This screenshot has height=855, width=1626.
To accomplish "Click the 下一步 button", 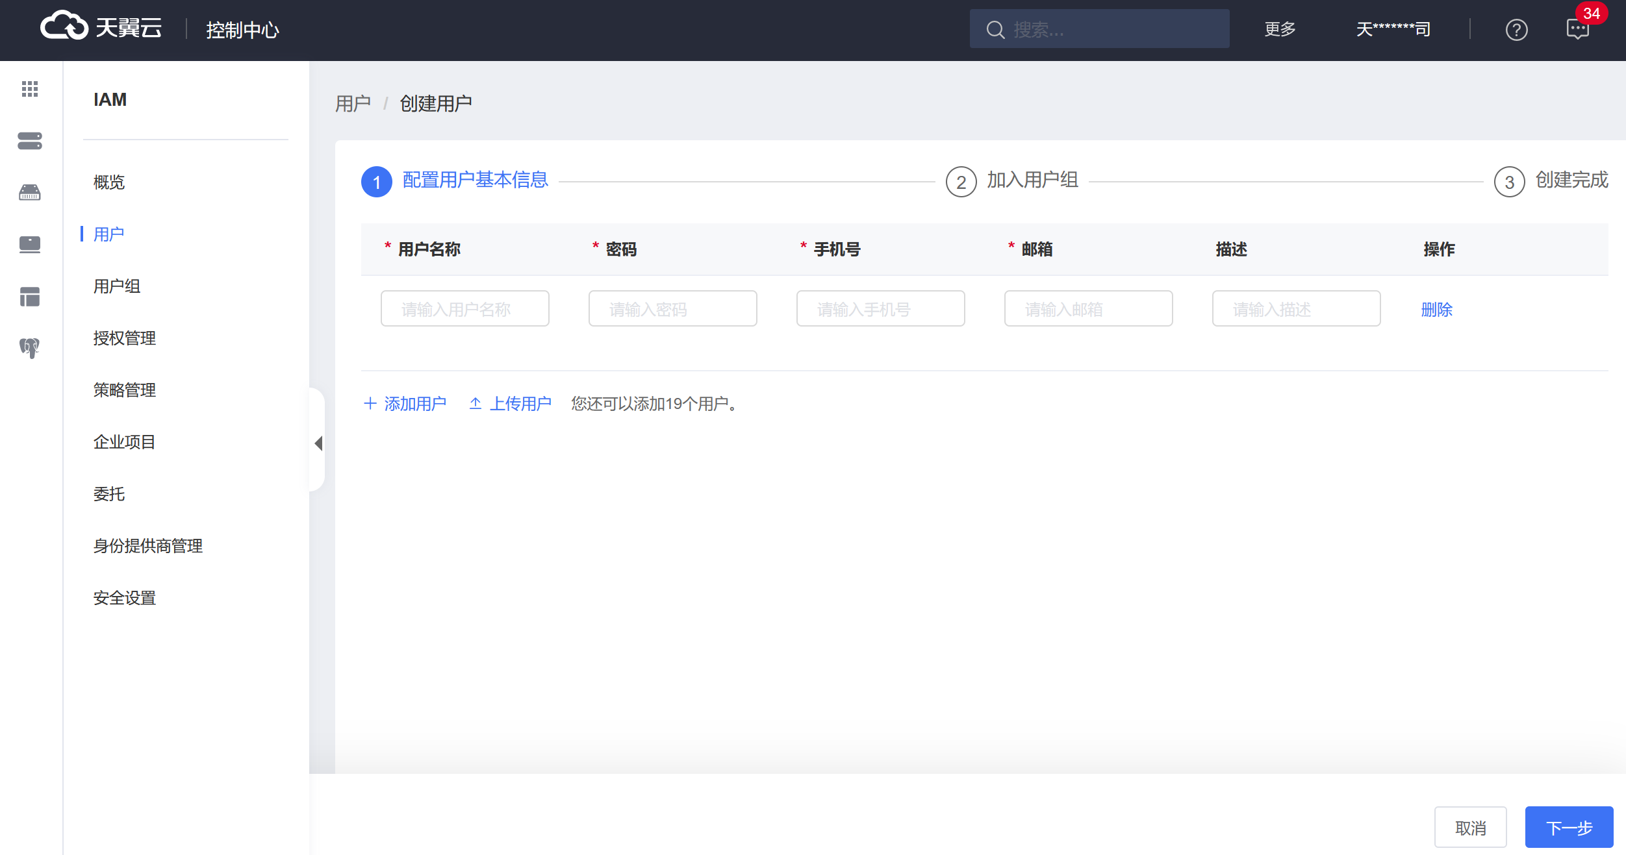I will pyautogui.click(x=1569, y=828).
